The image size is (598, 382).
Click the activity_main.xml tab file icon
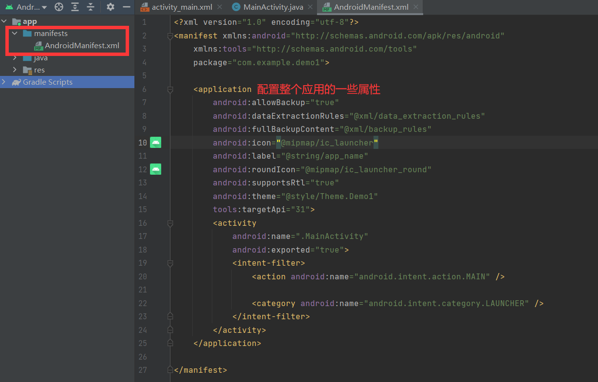click(145, 7)
